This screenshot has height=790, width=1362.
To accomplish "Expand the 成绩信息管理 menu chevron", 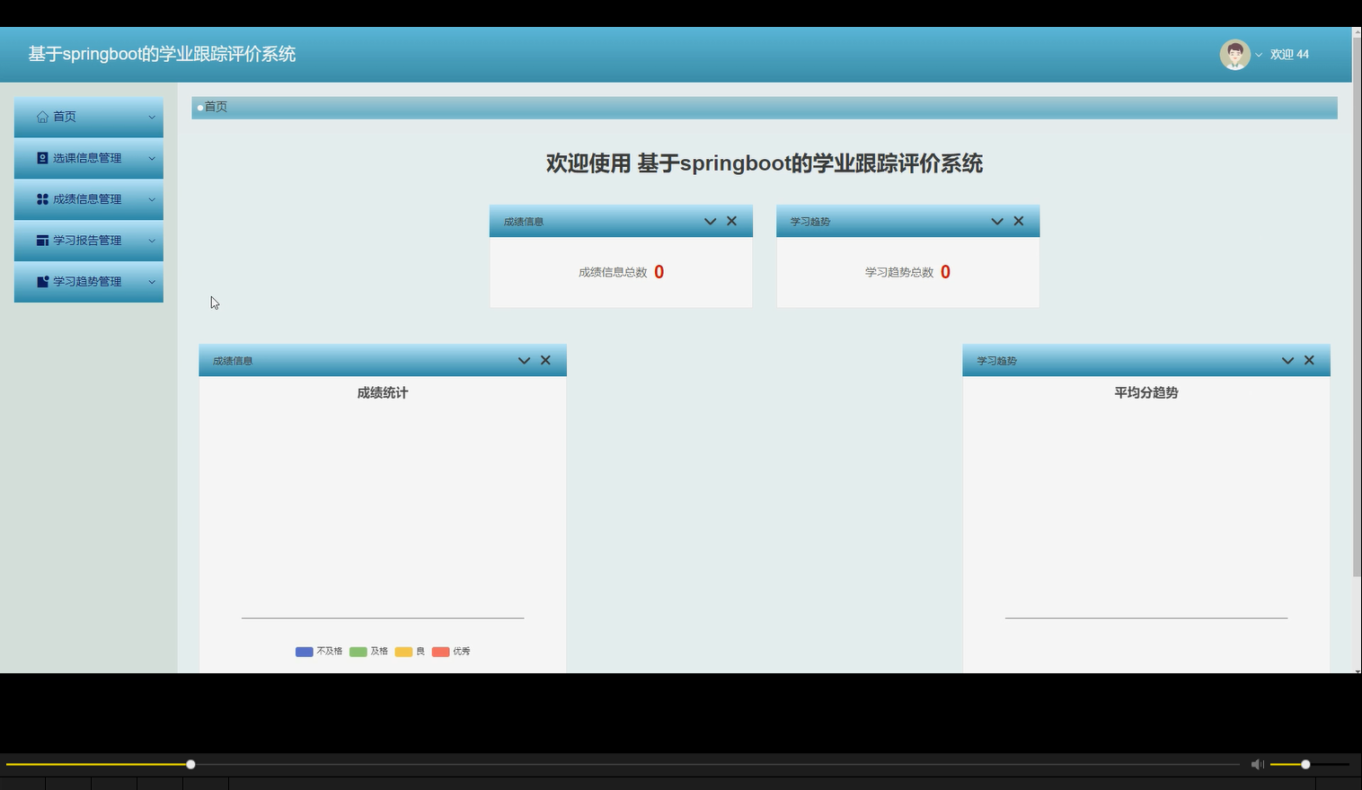I will click(152, 200).
